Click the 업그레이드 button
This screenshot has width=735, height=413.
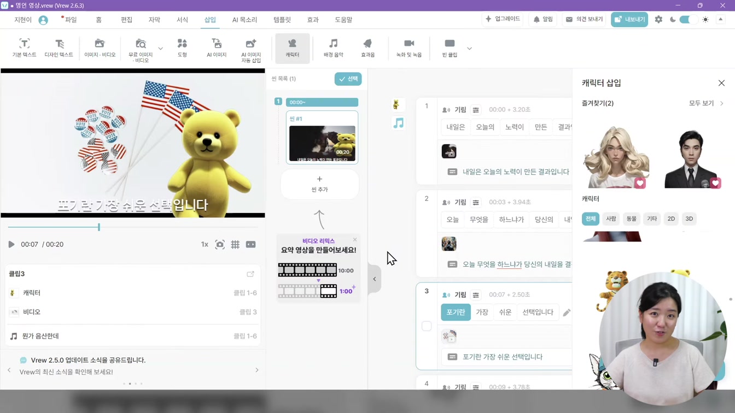click(503, 19)
